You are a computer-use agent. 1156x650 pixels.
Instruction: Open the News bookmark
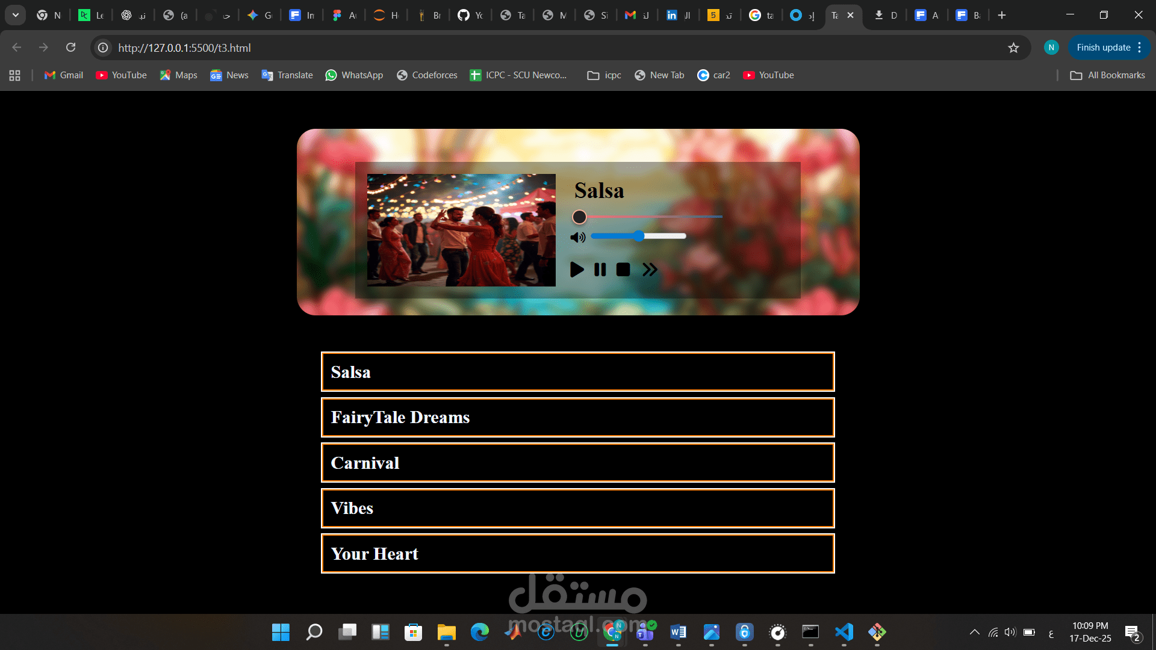(x=229, y=75)
